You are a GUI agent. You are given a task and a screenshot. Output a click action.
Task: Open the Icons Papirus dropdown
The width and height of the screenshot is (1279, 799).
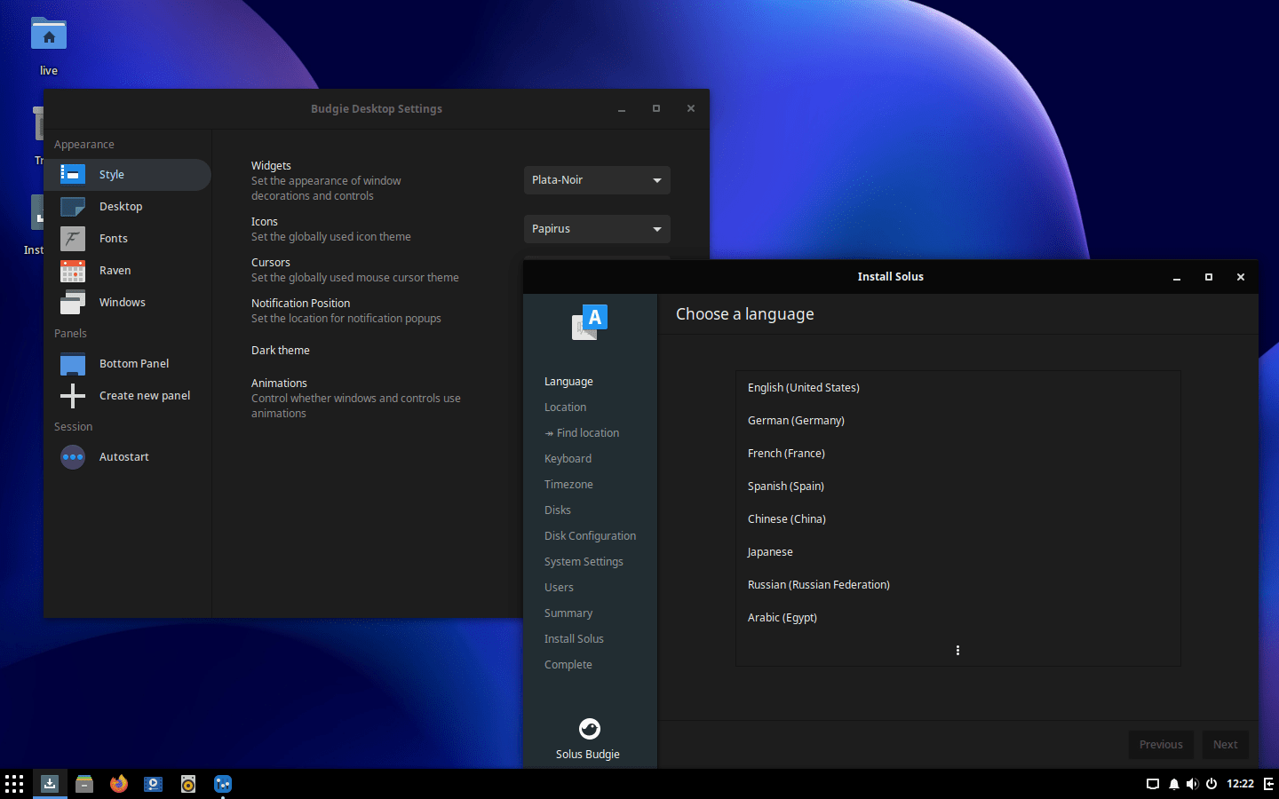coord(597,229)
